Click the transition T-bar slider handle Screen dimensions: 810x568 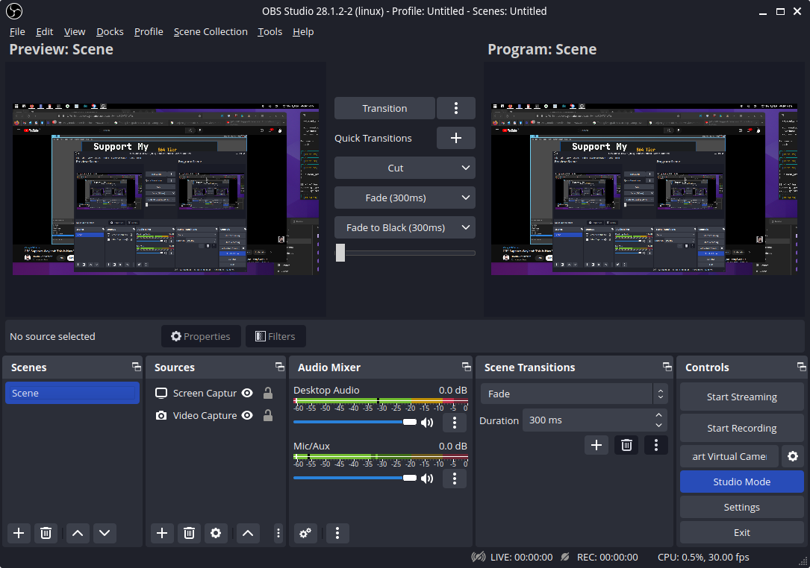click(x=340, y=253)
